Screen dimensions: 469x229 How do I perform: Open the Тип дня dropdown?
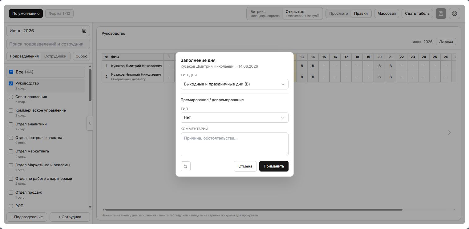click(x=234, y=84)
